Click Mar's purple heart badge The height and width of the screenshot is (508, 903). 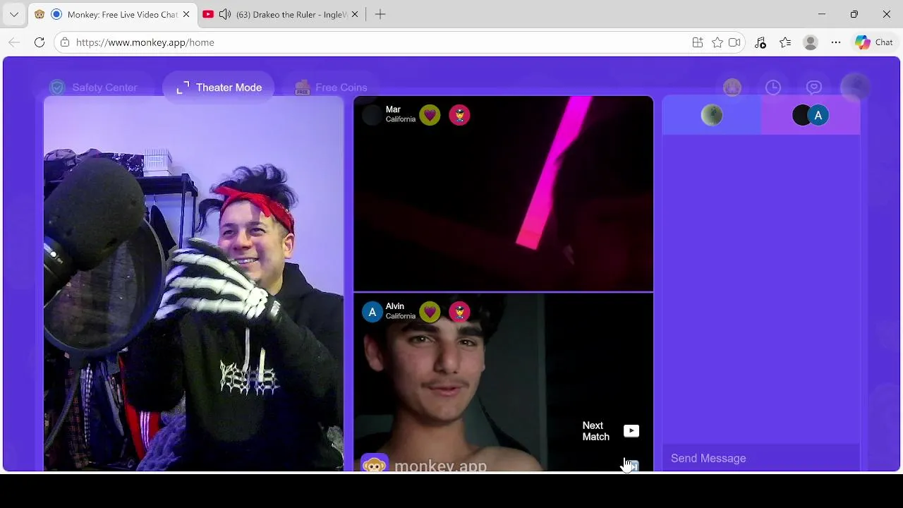[x=430, y=115]
